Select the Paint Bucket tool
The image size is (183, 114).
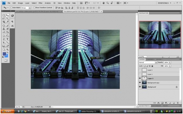pos(7,32)
